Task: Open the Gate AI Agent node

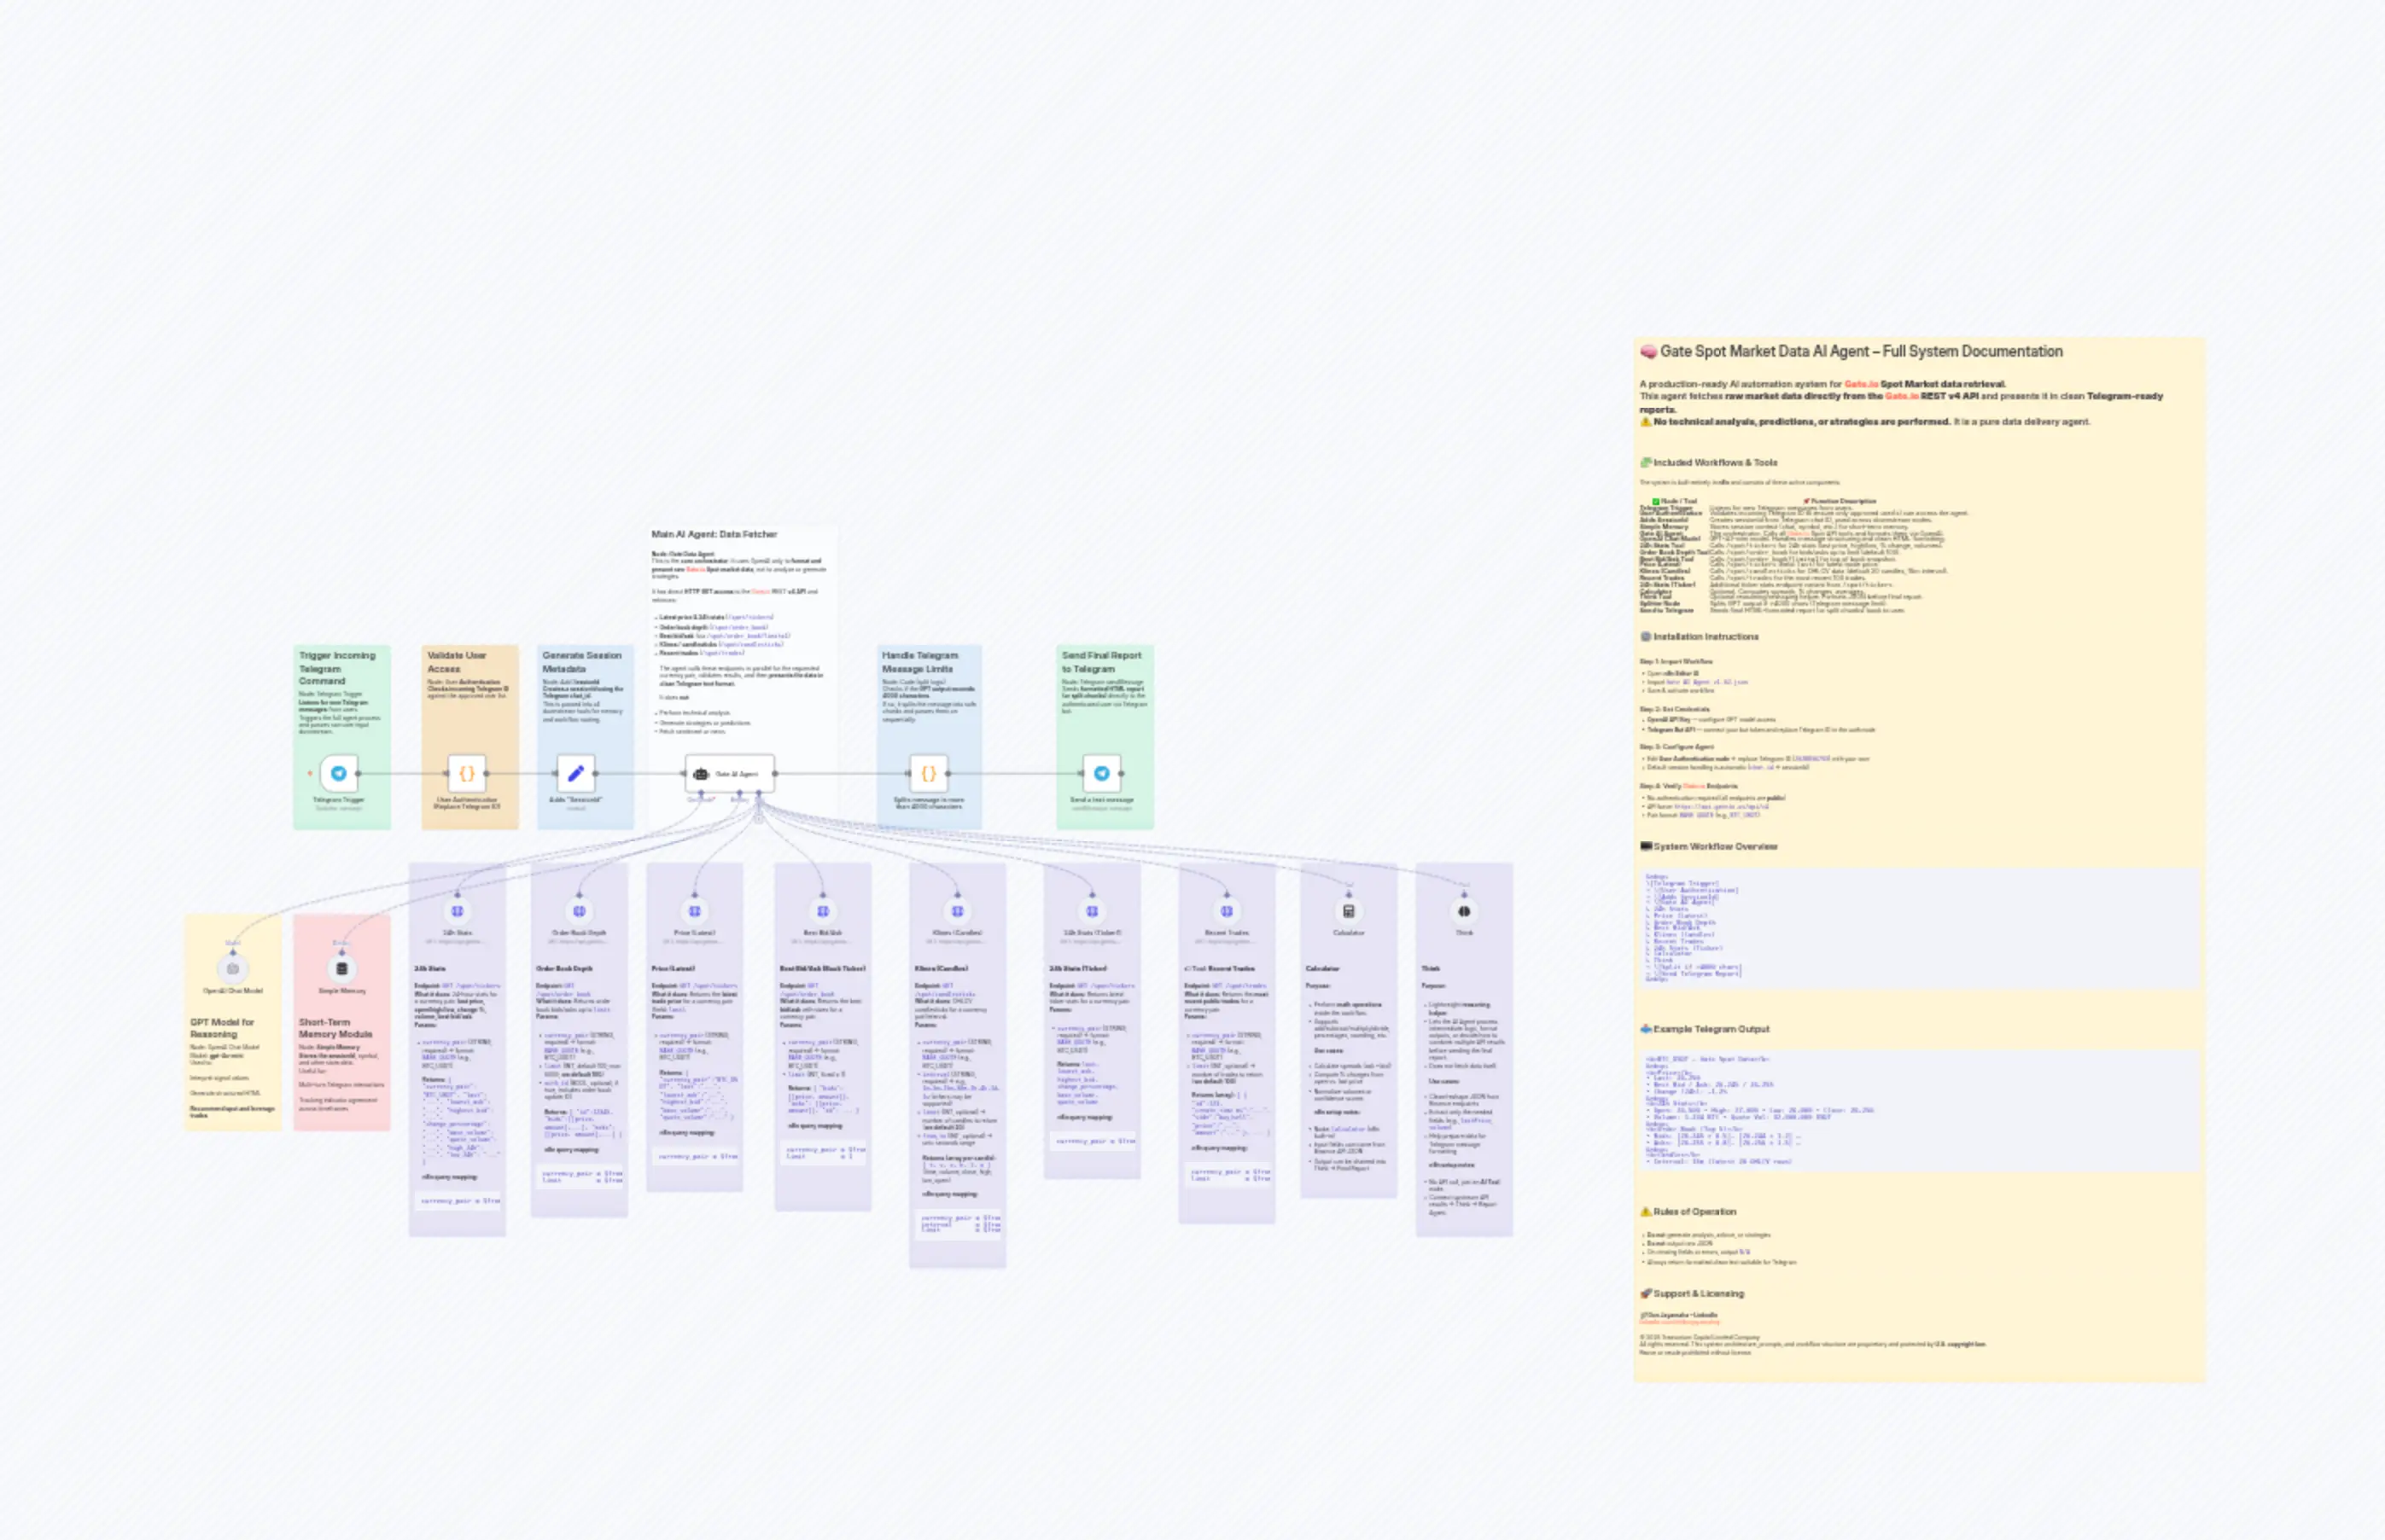Action: [x=729, y=773]
